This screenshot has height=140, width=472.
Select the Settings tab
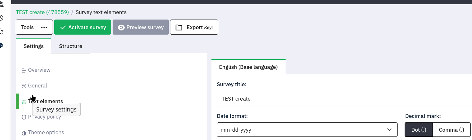point(34,46)
